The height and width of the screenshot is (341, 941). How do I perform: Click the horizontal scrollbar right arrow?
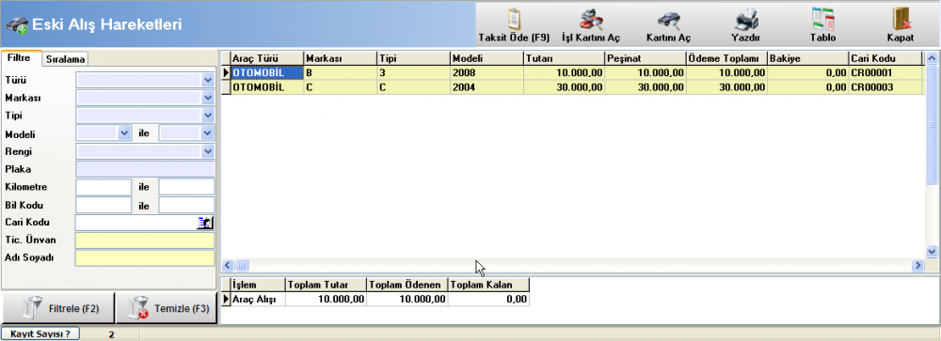point(917,265)
